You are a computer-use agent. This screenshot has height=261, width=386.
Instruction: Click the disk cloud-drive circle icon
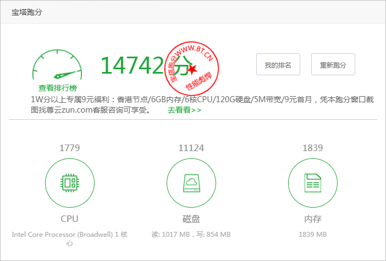point(191,182)
